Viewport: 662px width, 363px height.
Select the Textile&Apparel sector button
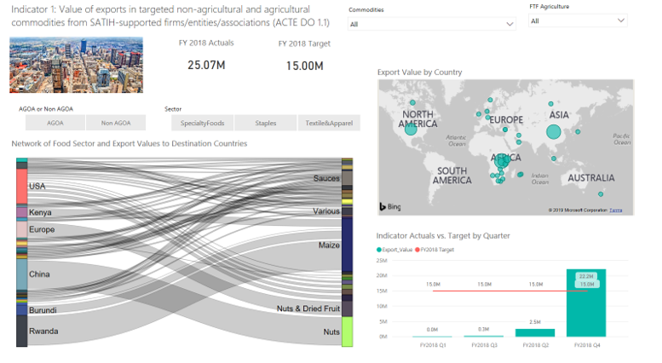pos(329,123)
